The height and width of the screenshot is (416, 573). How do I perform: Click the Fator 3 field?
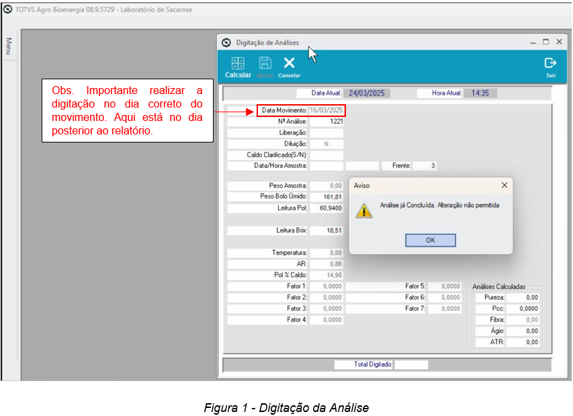coord(326,308)
